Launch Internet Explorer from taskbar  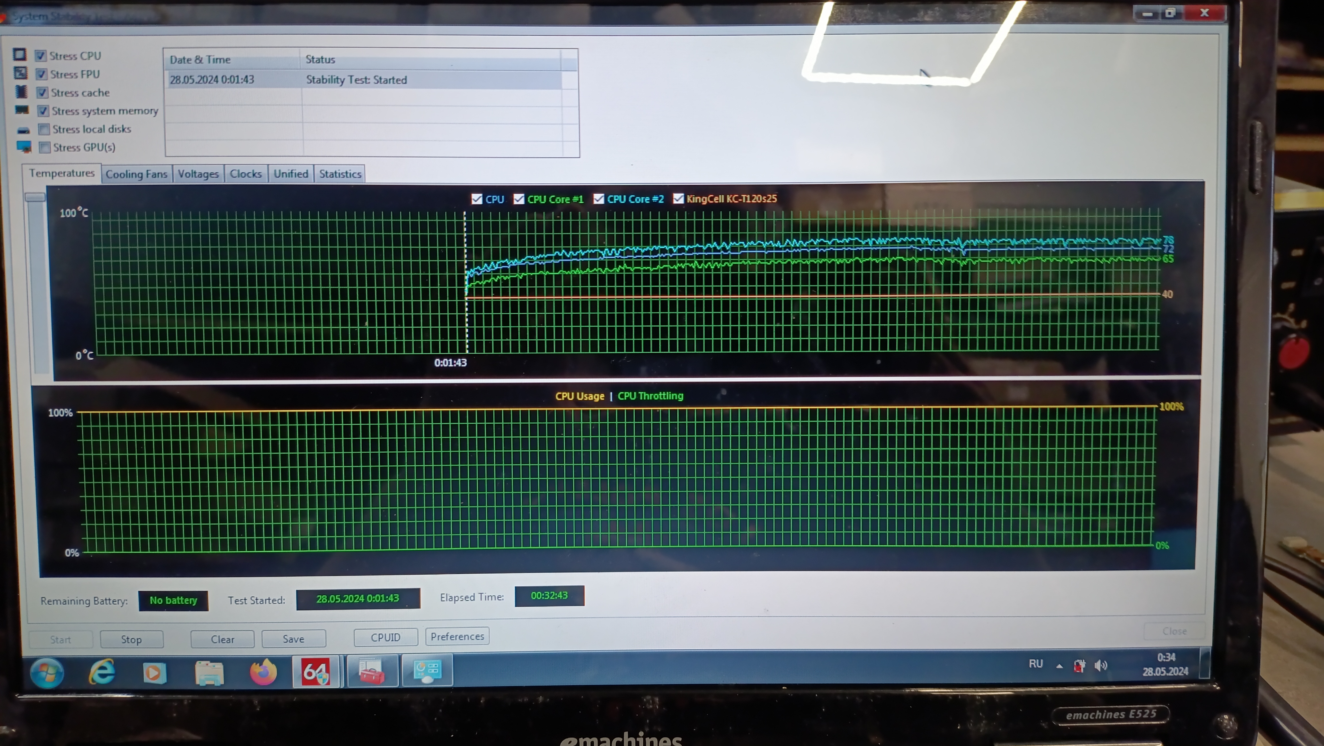point(102,672)
